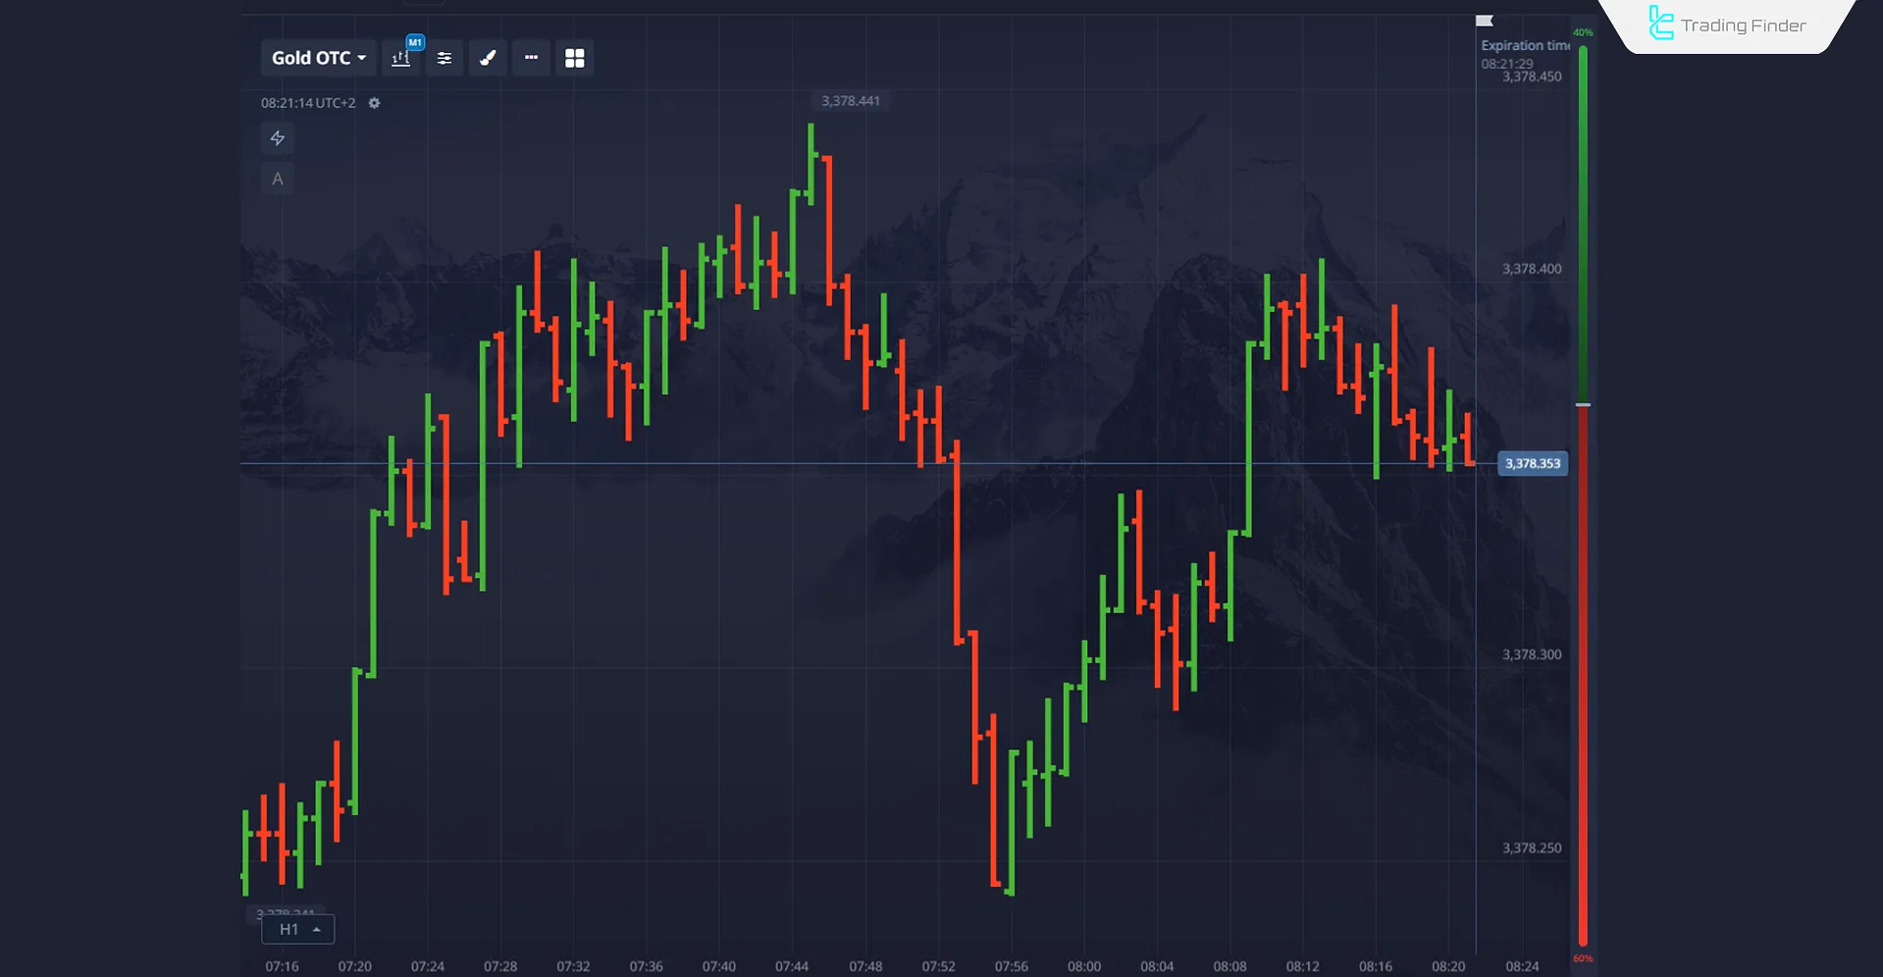The height and width of the screenshot is (977, 1883).
Task: Click the current price label 3,378.353
Action: pyautogui.click(x=1533, y=463)
